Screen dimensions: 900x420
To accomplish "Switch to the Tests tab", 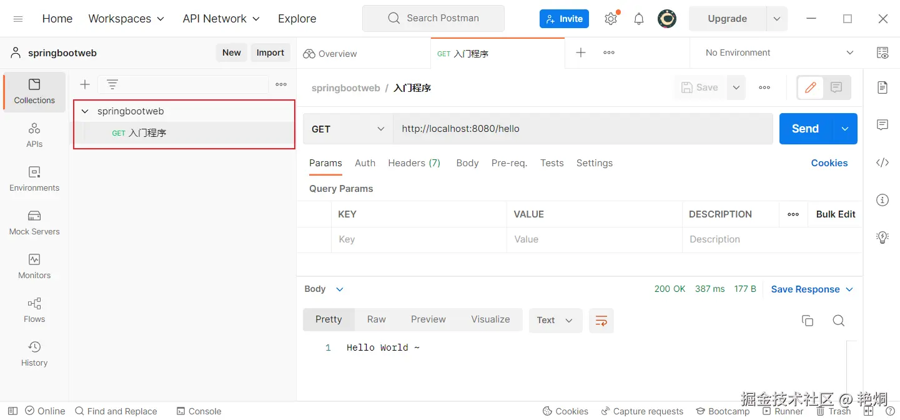I will [552, 163].
